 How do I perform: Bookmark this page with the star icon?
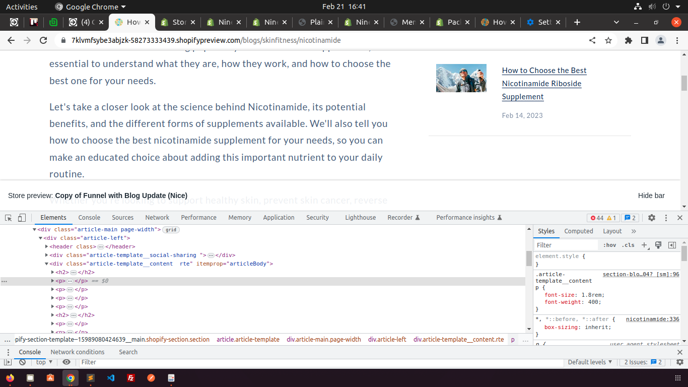click(608, 40)
